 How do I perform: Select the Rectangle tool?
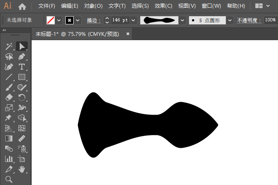(22, 77)
